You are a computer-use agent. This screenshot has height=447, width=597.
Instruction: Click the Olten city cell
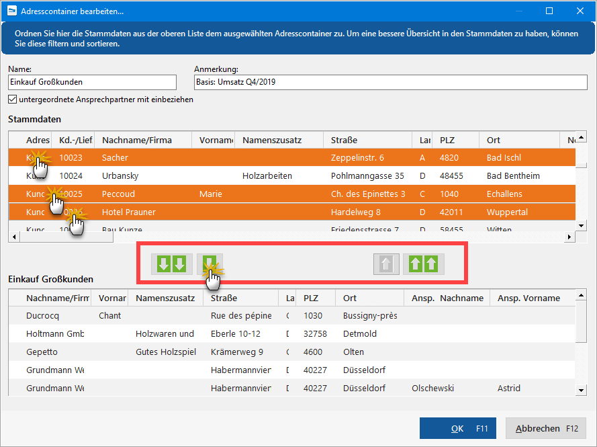(353, 352)
